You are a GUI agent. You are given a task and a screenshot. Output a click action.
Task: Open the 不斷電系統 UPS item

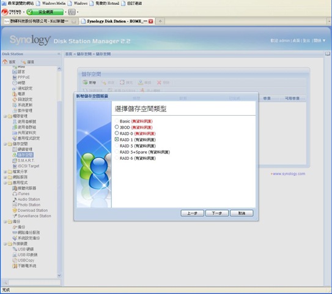click(x=24, y=266)
